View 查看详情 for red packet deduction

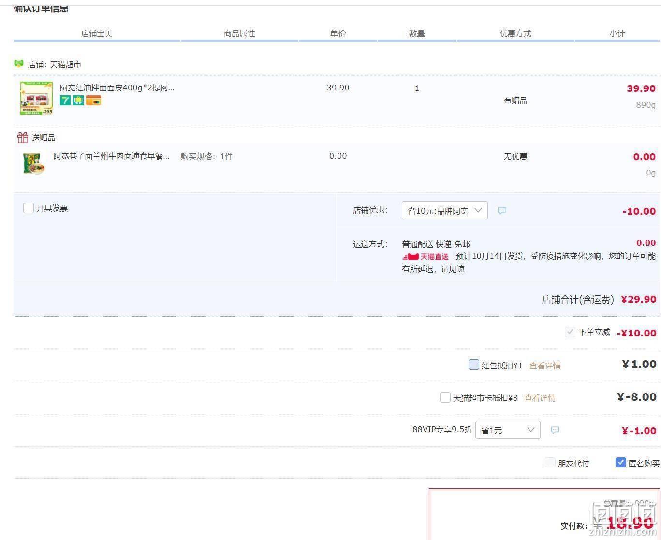click(545, 365)
